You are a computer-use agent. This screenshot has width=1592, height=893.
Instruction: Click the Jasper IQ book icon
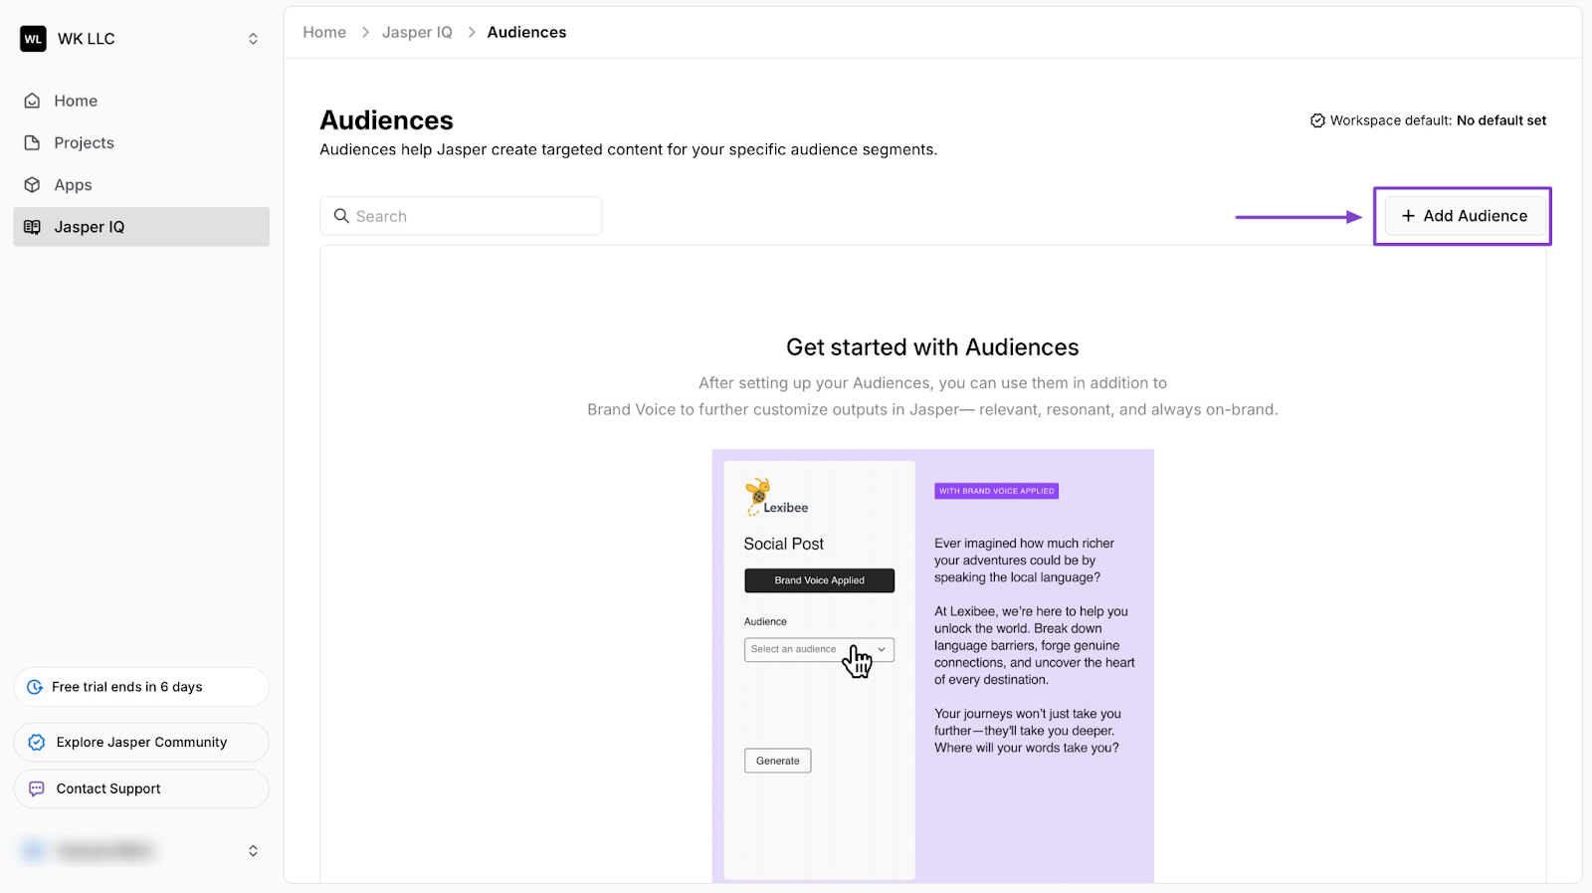[x=33, y=227]
